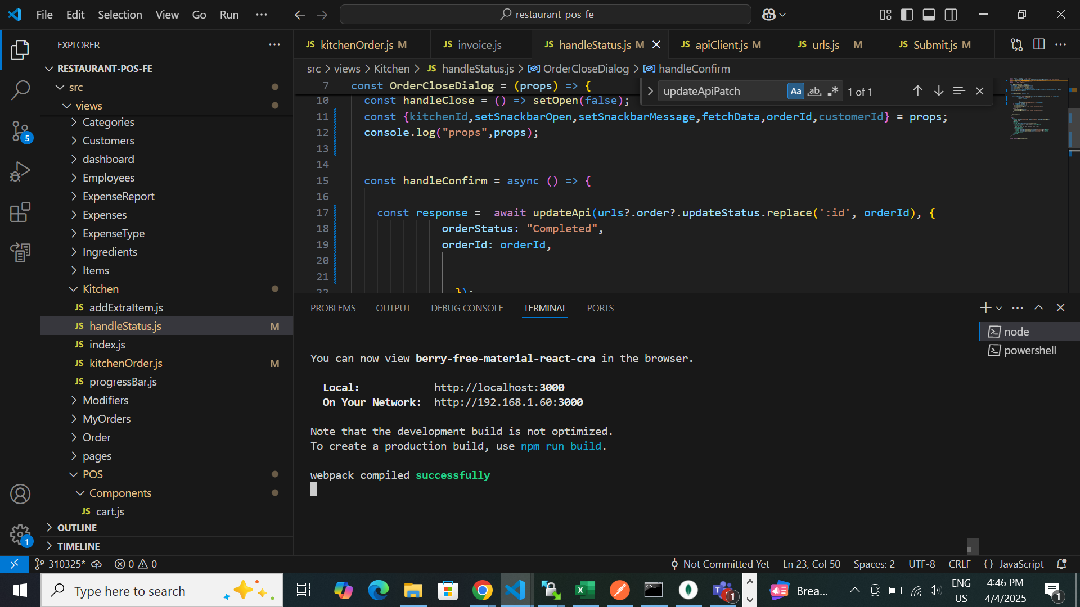Click the Split Editor Right icon
1080x607 pixels.
coord(1038,44)
